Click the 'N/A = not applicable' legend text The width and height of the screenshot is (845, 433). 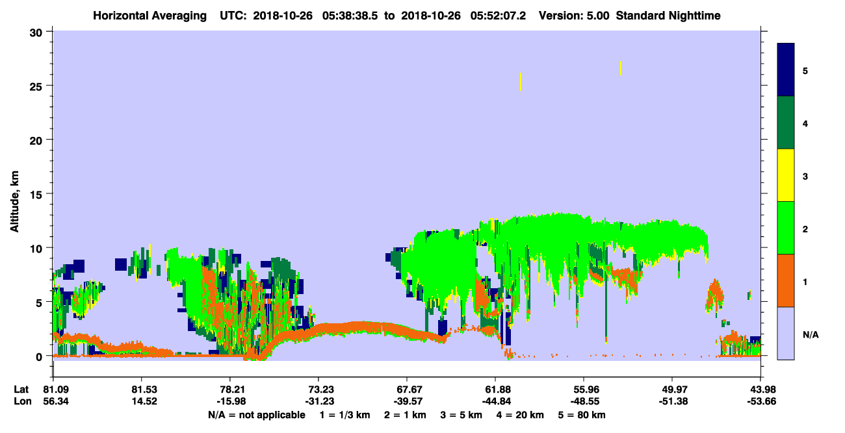point(256,415)
